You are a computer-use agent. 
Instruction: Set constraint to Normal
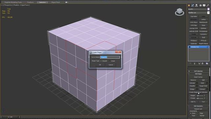pyautogui.click(x=198, y=116)
